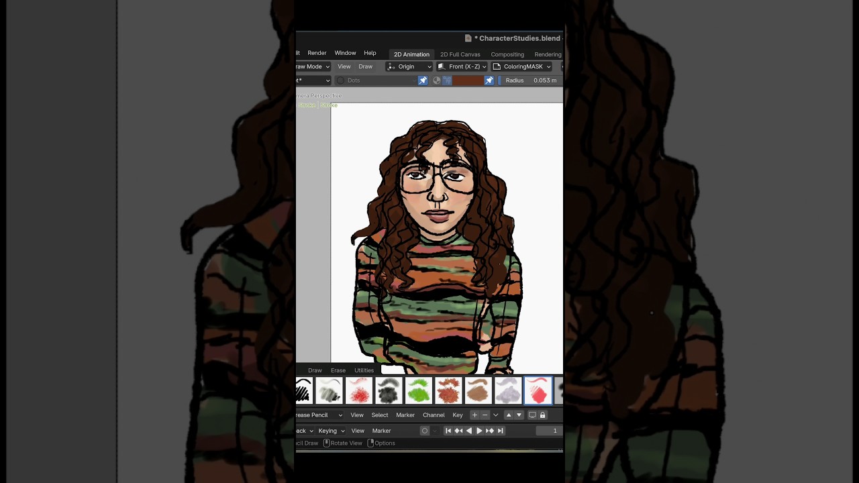Select the black scribble ink brush
This screenshot has width=859, height=483.
point(303,390)
